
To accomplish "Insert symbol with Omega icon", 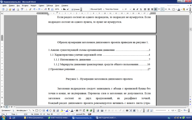I will coord(52,9).
